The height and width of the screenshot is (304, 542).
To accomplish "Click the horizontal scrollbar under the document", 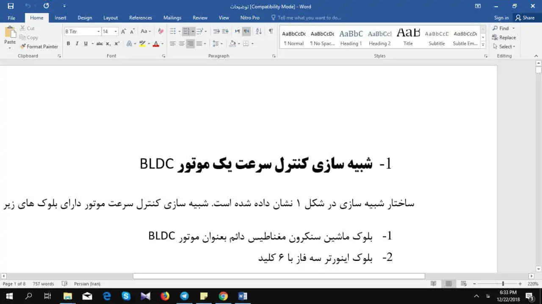I will pos(279,276).
